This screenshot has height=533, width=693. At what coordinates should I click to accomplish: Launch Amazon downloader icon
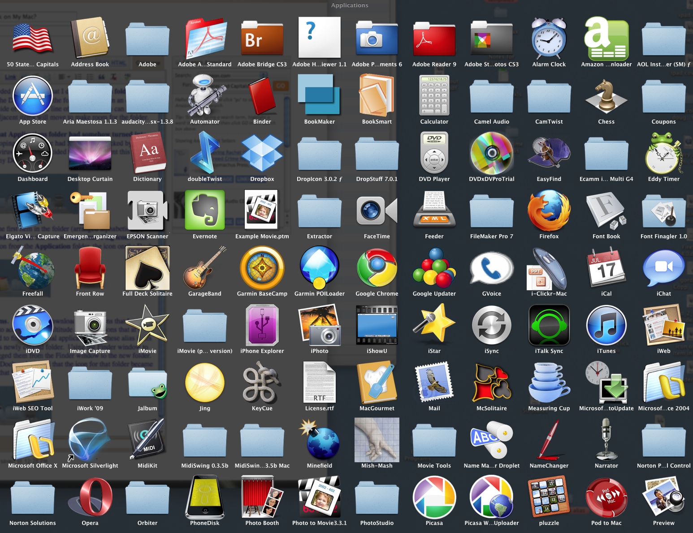pos(606,38)
